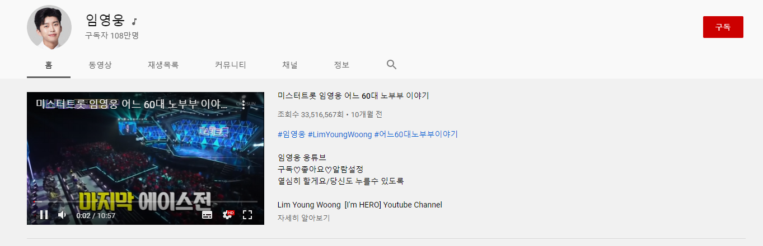View the 정보 tab
The image size is (763, 246).
tap(341, 65)
